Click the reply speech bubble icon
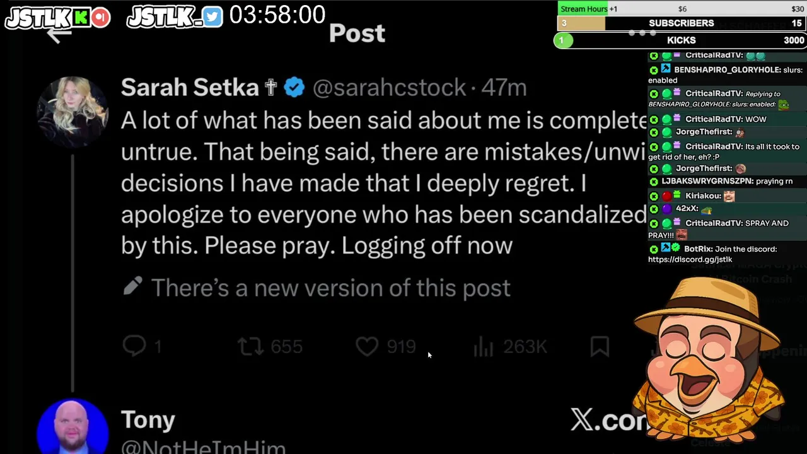Screen dimensions: 807x454 [134, 346]
